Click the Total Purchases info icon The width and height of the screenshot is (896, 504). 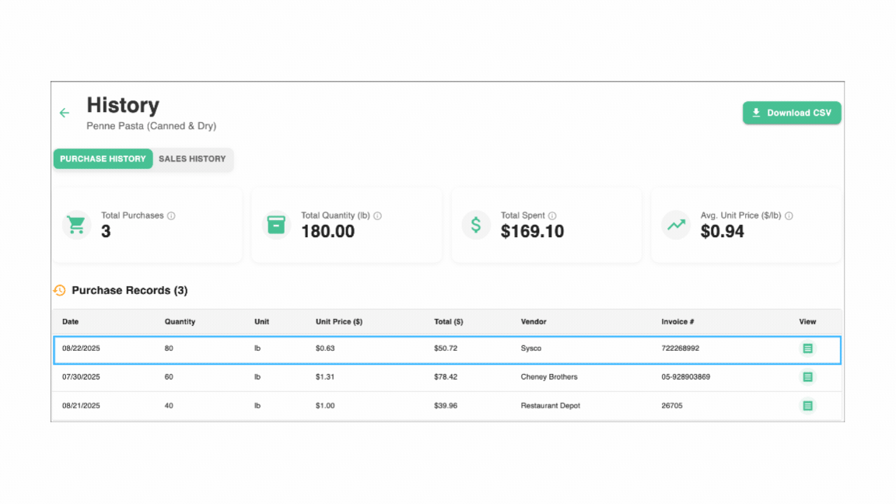coord(171,215)
